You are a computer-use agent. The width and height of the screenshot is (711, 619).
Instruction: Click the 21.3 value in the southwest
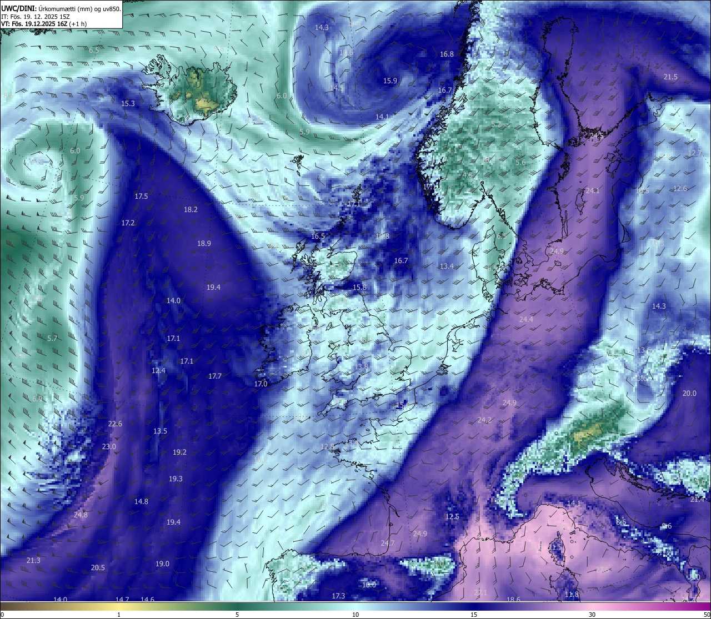(33, 560)
